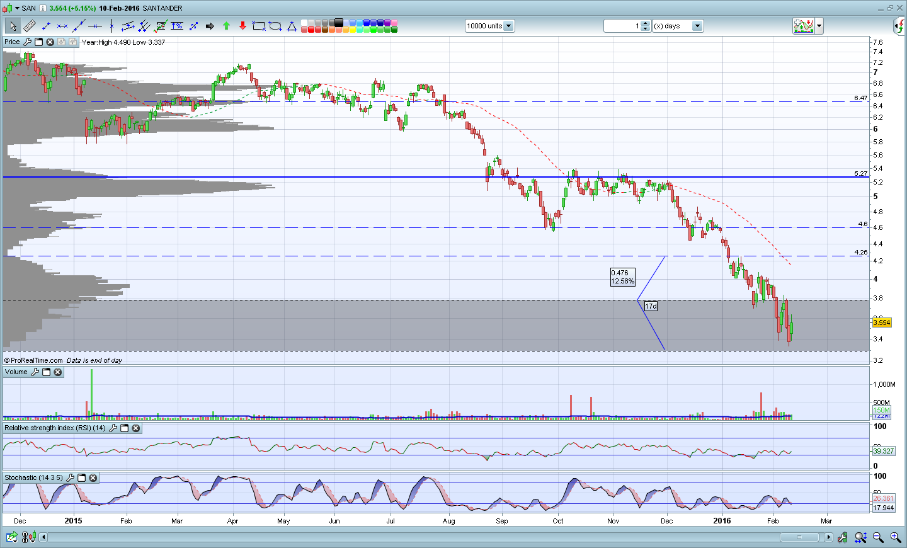907x548 pixels.
Task: Increase the timeframe multiplier value
Action: point(646,23)
